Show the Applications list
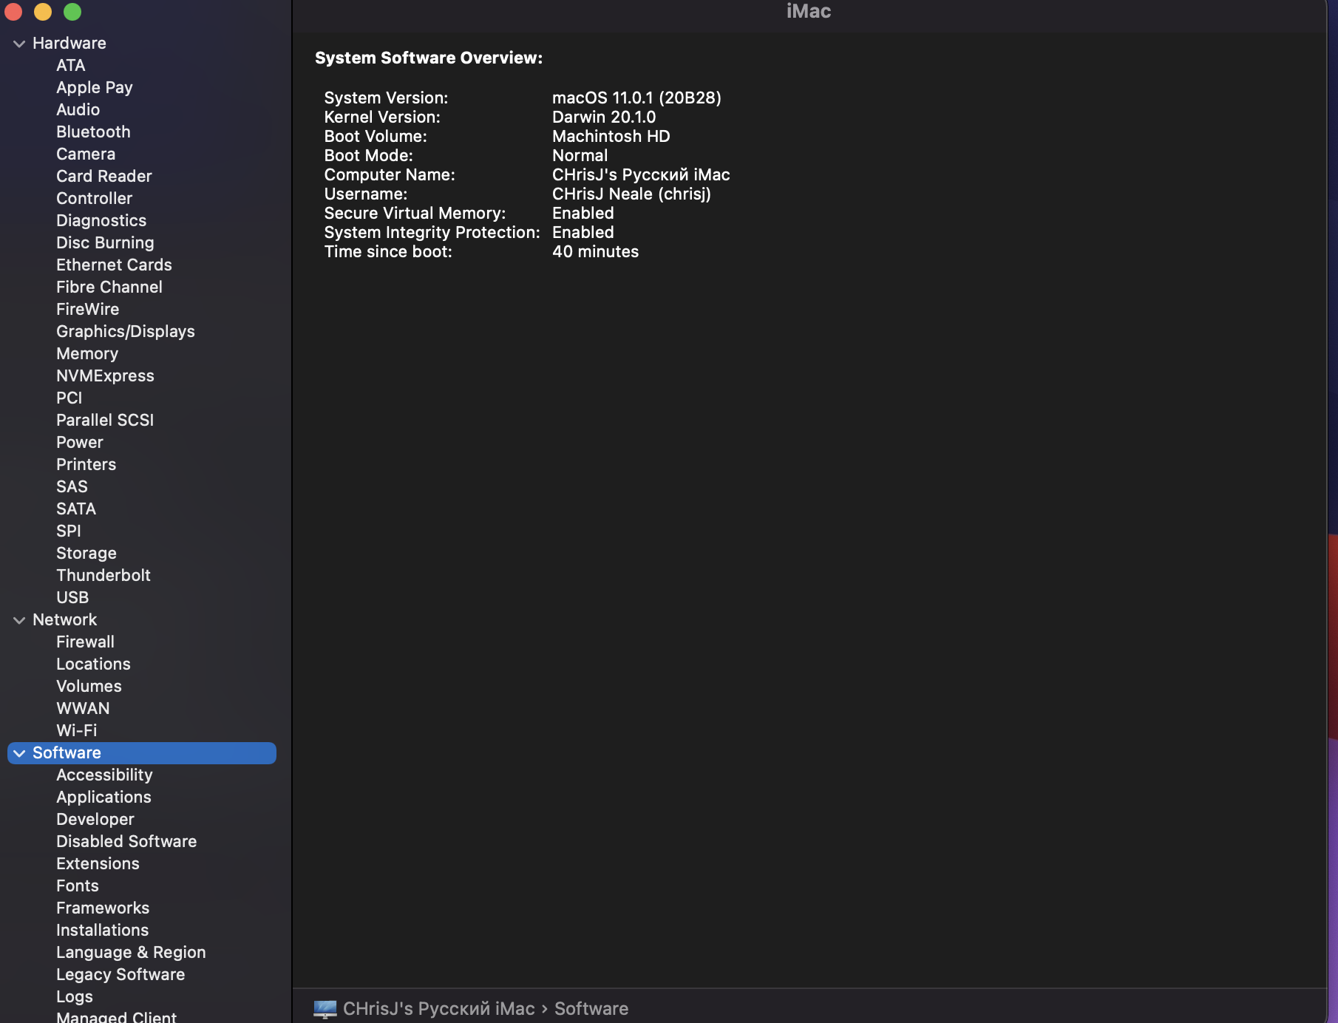1338x1023 pixels. click(x=104, y=798)
